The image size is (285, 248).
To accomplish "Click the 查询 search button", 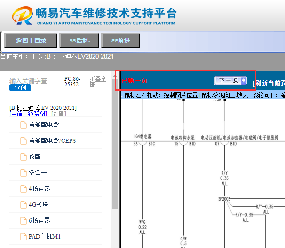I will coord(20,87).
